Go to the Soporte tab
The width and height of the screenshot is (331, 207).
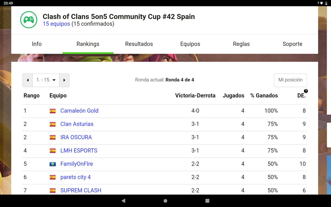click(x=292, y=44)
